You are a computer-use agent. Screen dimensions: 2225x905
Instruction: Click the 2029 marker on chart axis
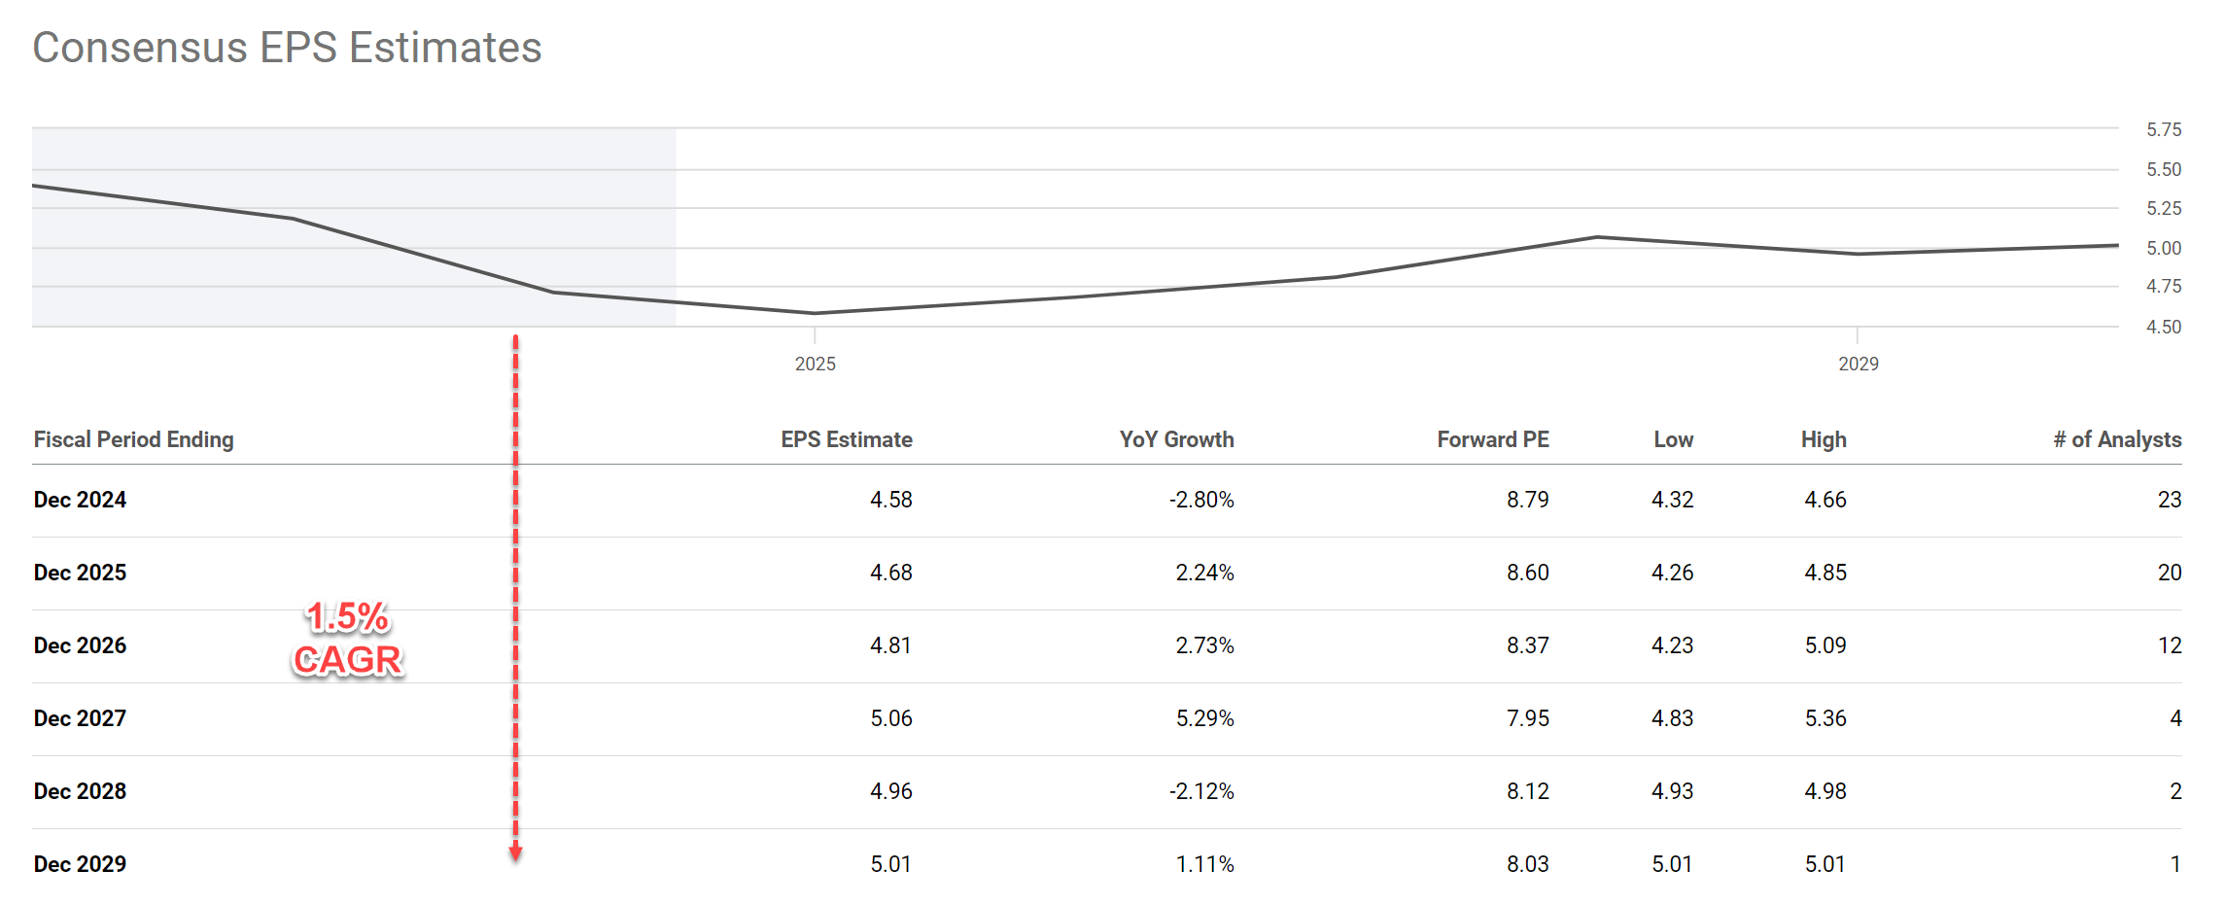point(1858,364)
